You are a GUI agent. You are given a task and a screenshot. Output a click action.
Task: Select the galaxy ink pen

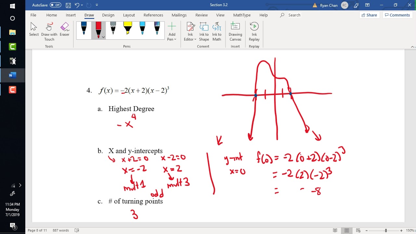coord(157,29)
